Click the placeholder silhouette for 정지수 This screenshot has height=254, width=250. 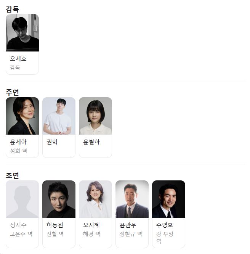22,199
